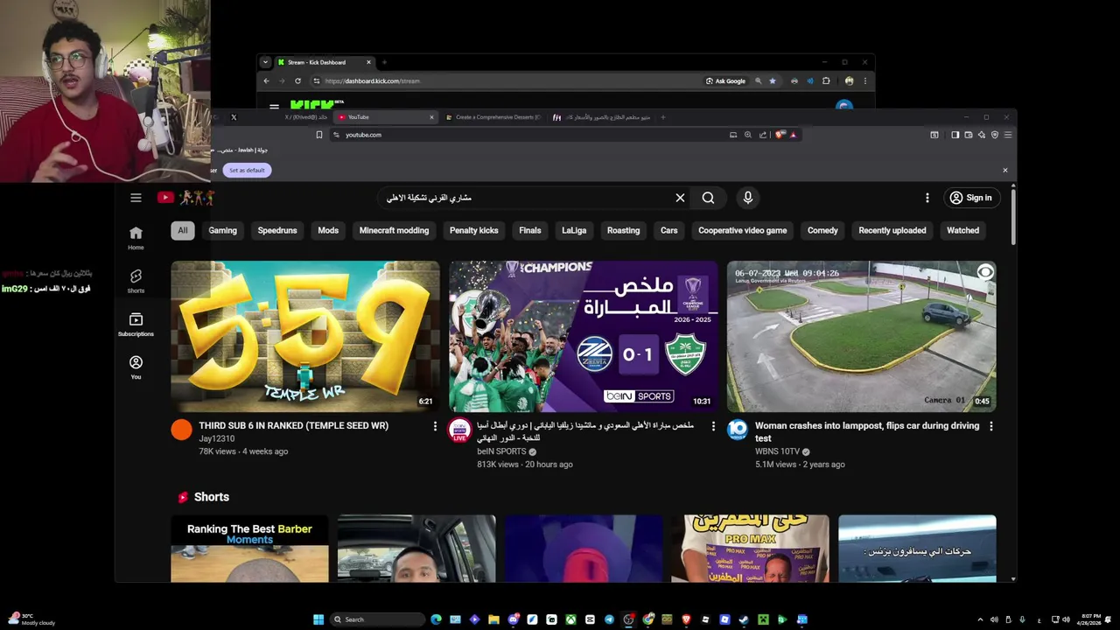
Task: Open options menu for beIN SPORTS video
Action: [713, 426]
